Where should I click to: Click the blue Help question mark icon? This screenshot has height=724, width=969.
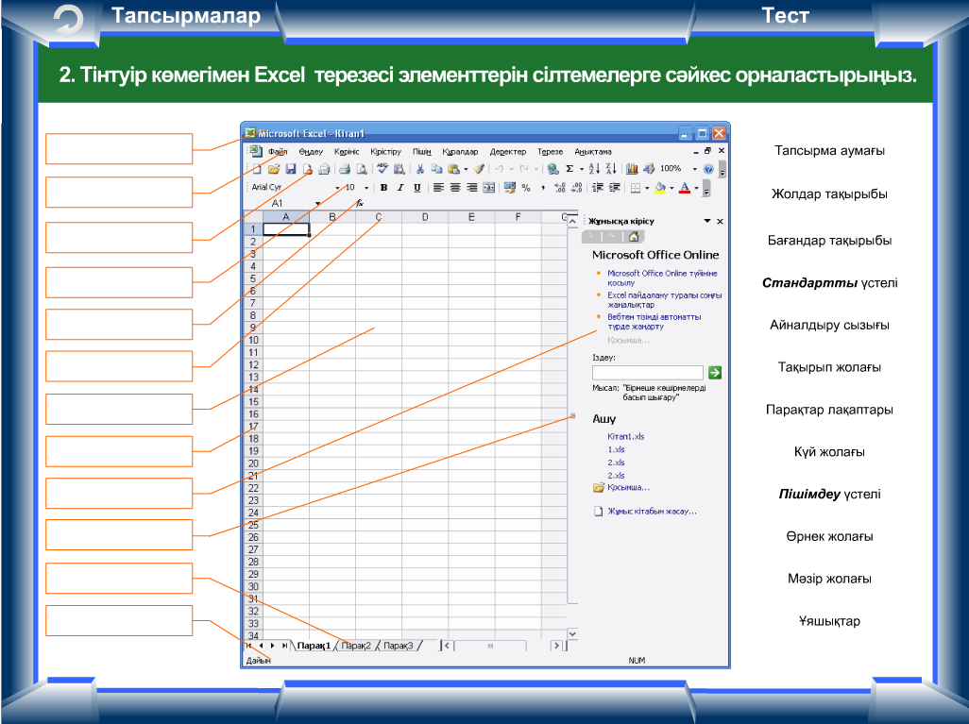(x=708, y=169)
